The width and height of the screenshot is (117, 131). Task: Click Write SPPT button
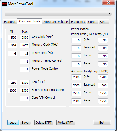pos(66,123)
